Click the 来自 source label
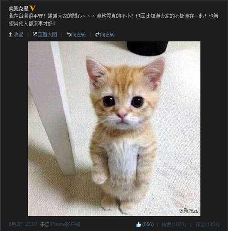228x231 pixels. (45, 224)
